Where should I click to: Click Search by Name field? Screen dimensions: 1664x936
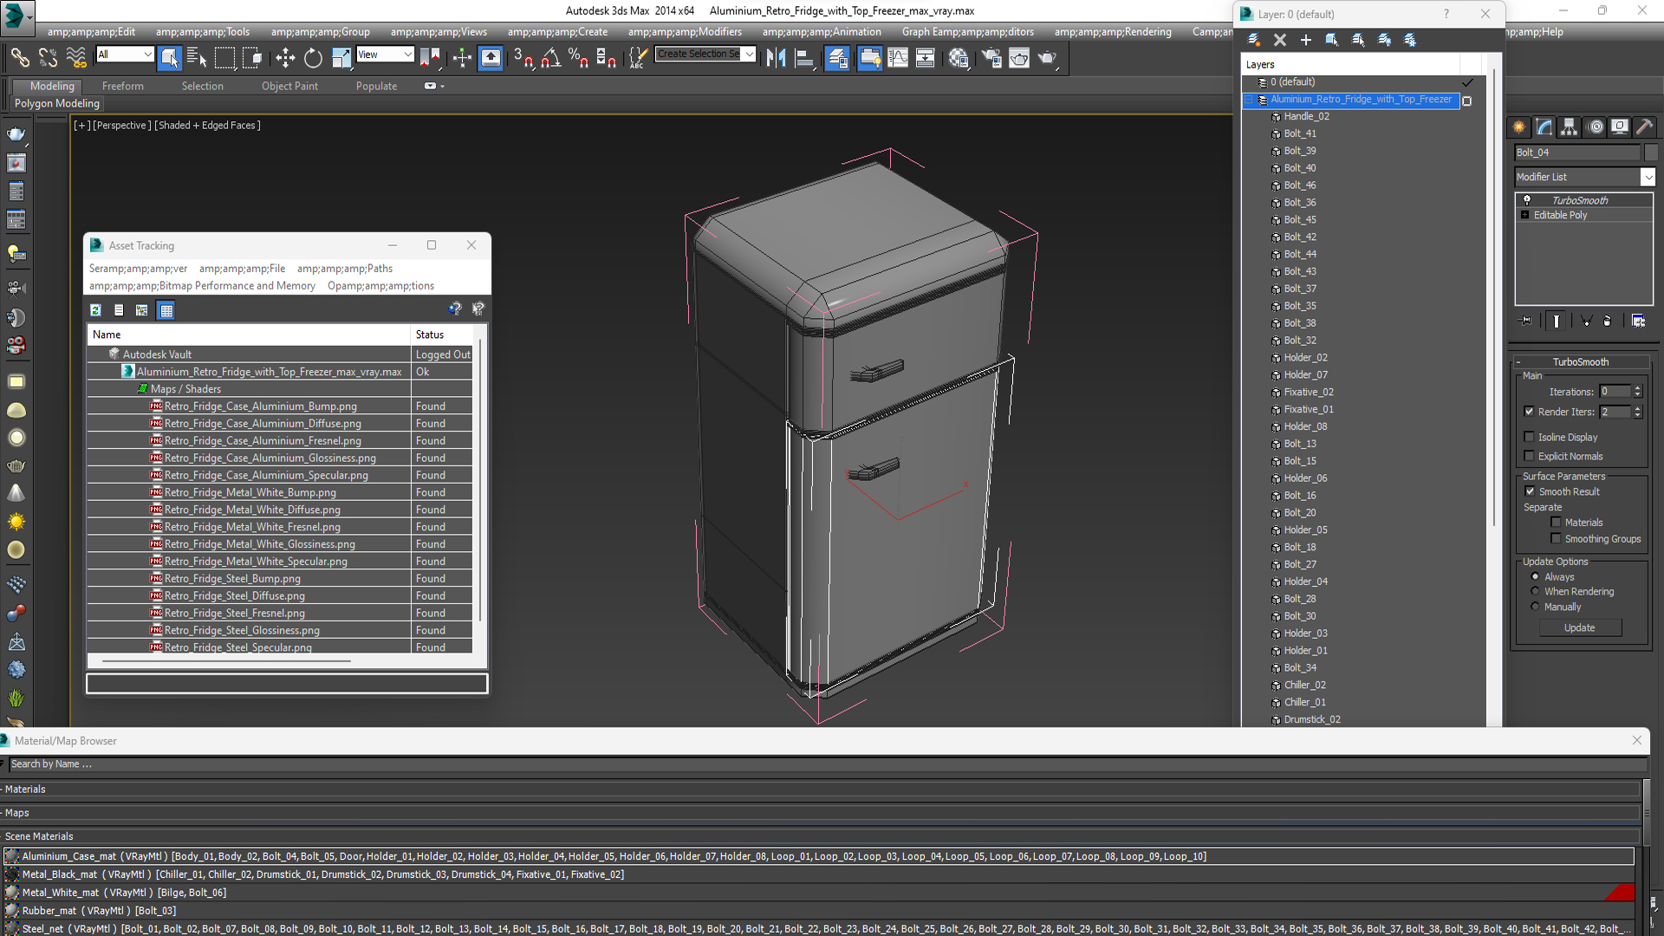(828, 764)
